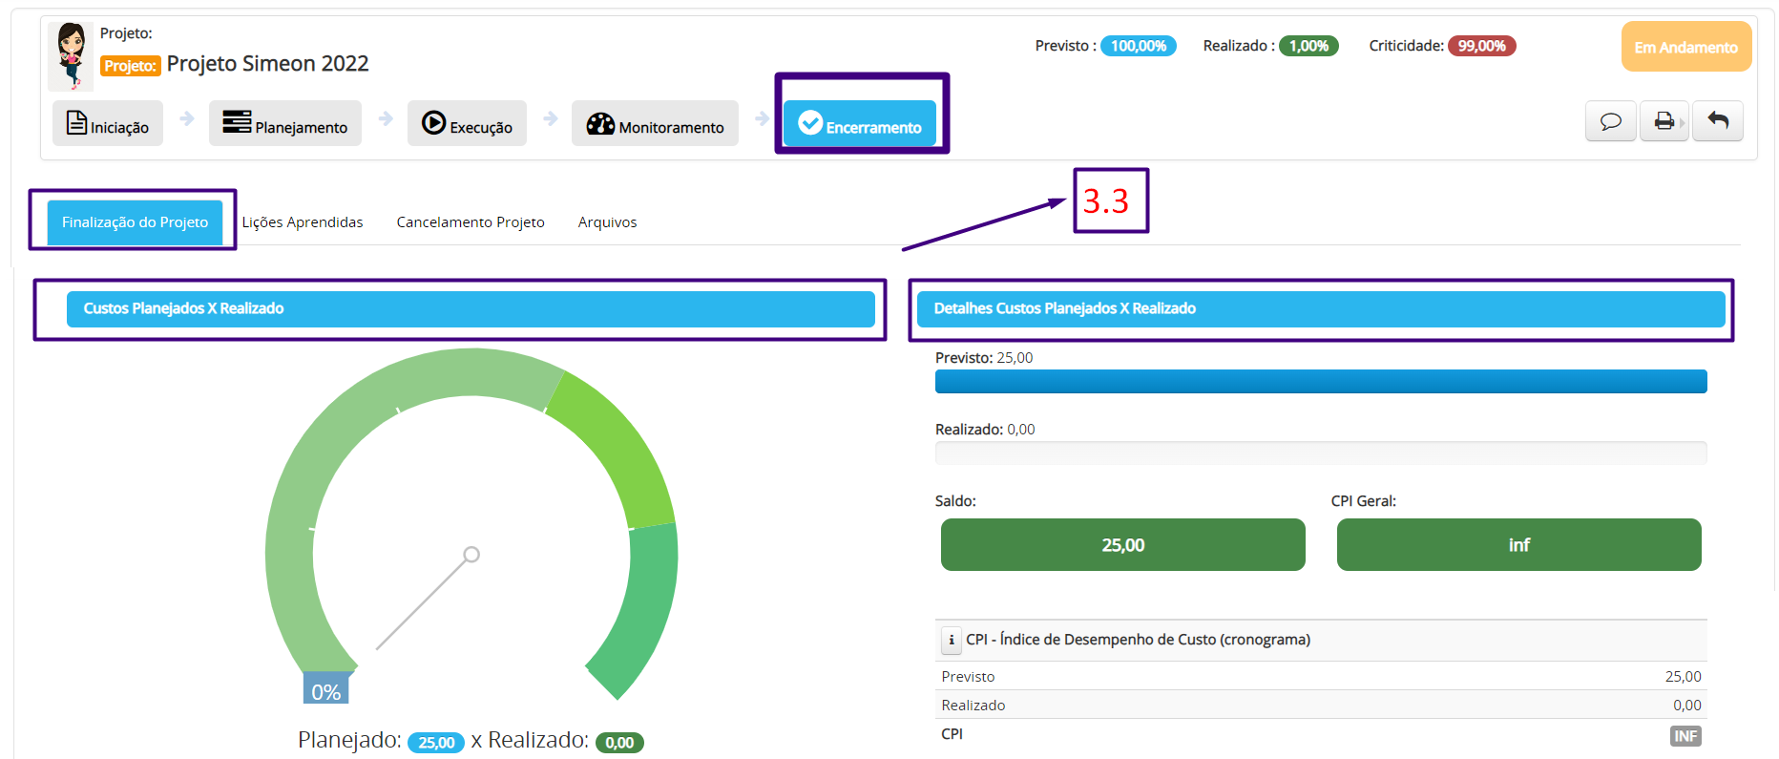
Task: Click the Em Andamento status button
Action: click(1686, 47)
